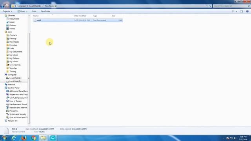The image size is (251, 141).
Task: Open Documents library
Action: click(x=14, y=19)
